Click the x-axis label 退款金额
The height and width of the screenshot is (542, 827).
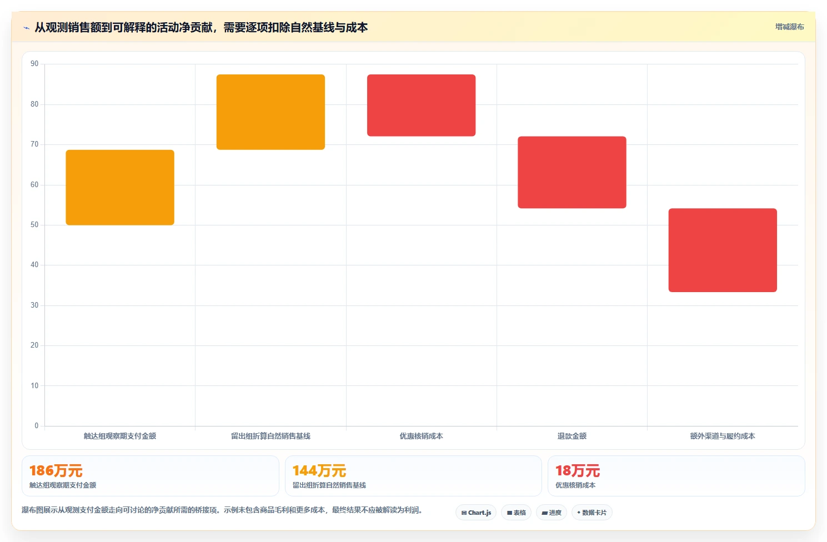[572, 436]
